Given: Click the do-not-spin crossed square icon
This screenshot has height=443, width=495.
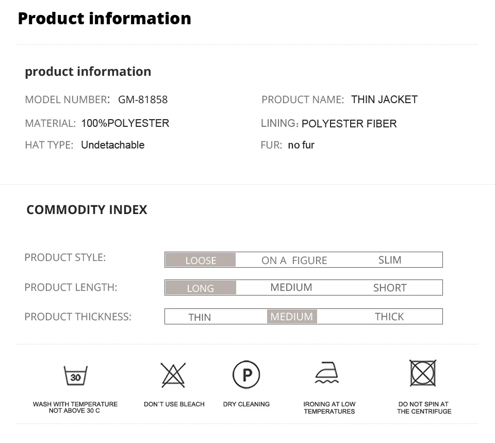Looking at the screenshot, I should [x=423, y=373].
